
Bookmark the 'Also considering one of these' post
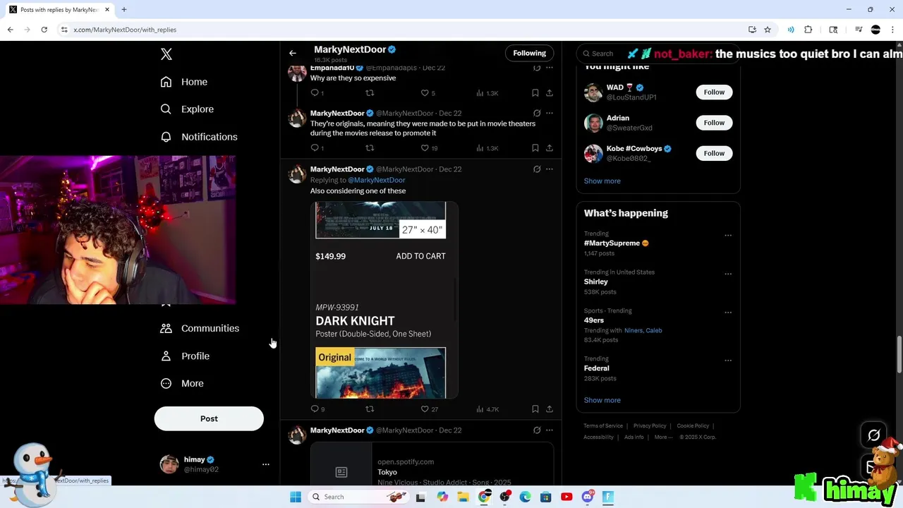[x=535, y=409]
